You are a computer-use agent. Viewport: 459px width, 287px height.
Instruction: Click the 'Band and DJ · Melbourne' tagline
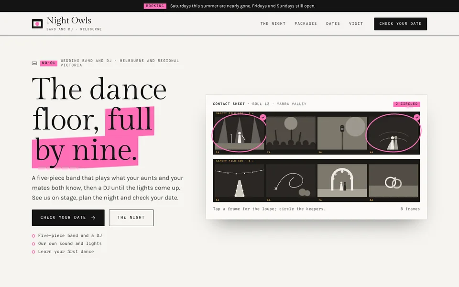pos(74,29)
